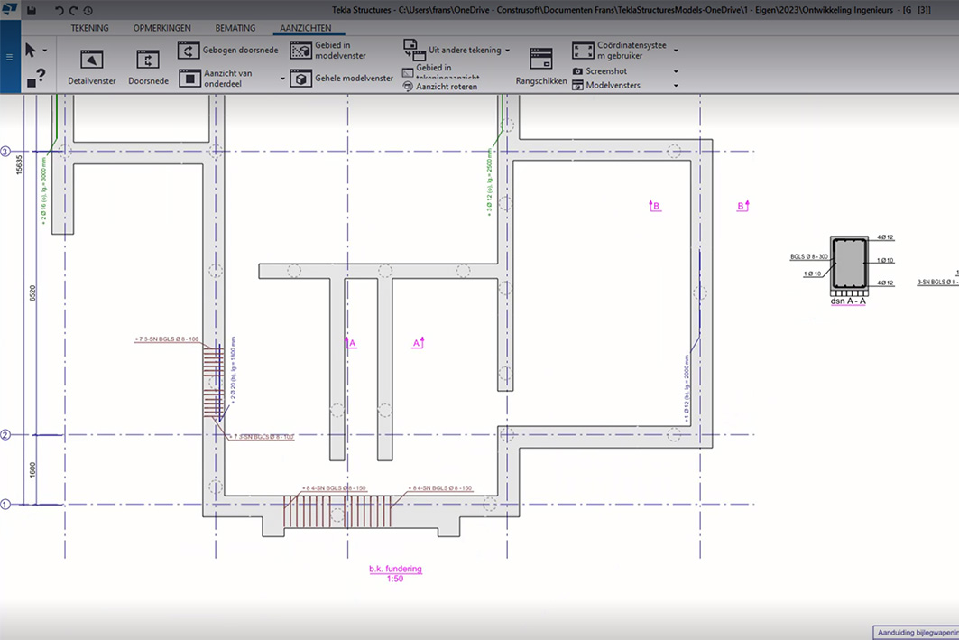The height and width of the screenshot is (640, 959).
Task: Switch to the TEKENING tab
Action: (x=89, y=28)
